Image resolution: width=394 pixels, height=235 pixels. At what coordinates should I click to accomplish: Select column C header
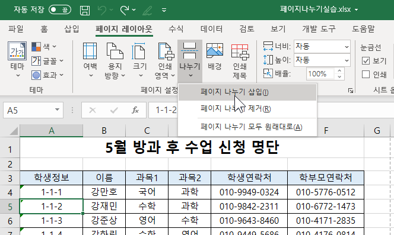(147, 131)
